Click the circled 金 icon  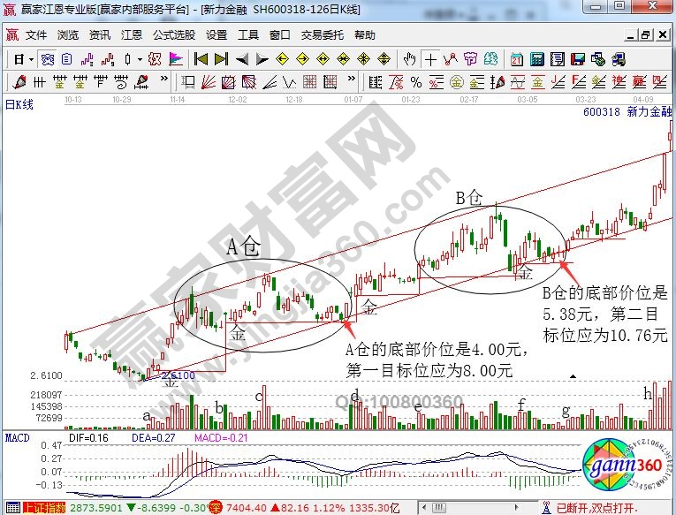(x=457, y=81)
